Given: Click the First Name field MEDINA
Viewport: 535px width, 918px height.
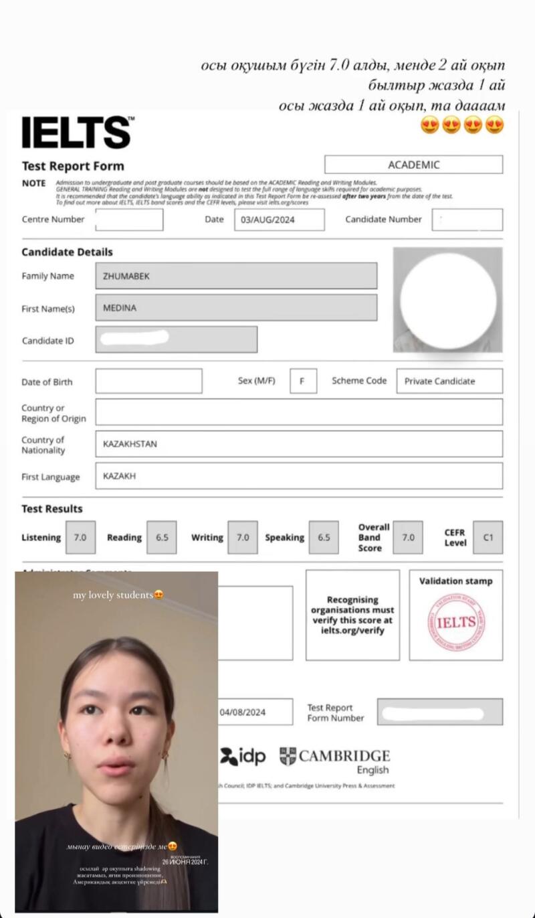Looking at the screenshot, I should [x=236, y=308].
